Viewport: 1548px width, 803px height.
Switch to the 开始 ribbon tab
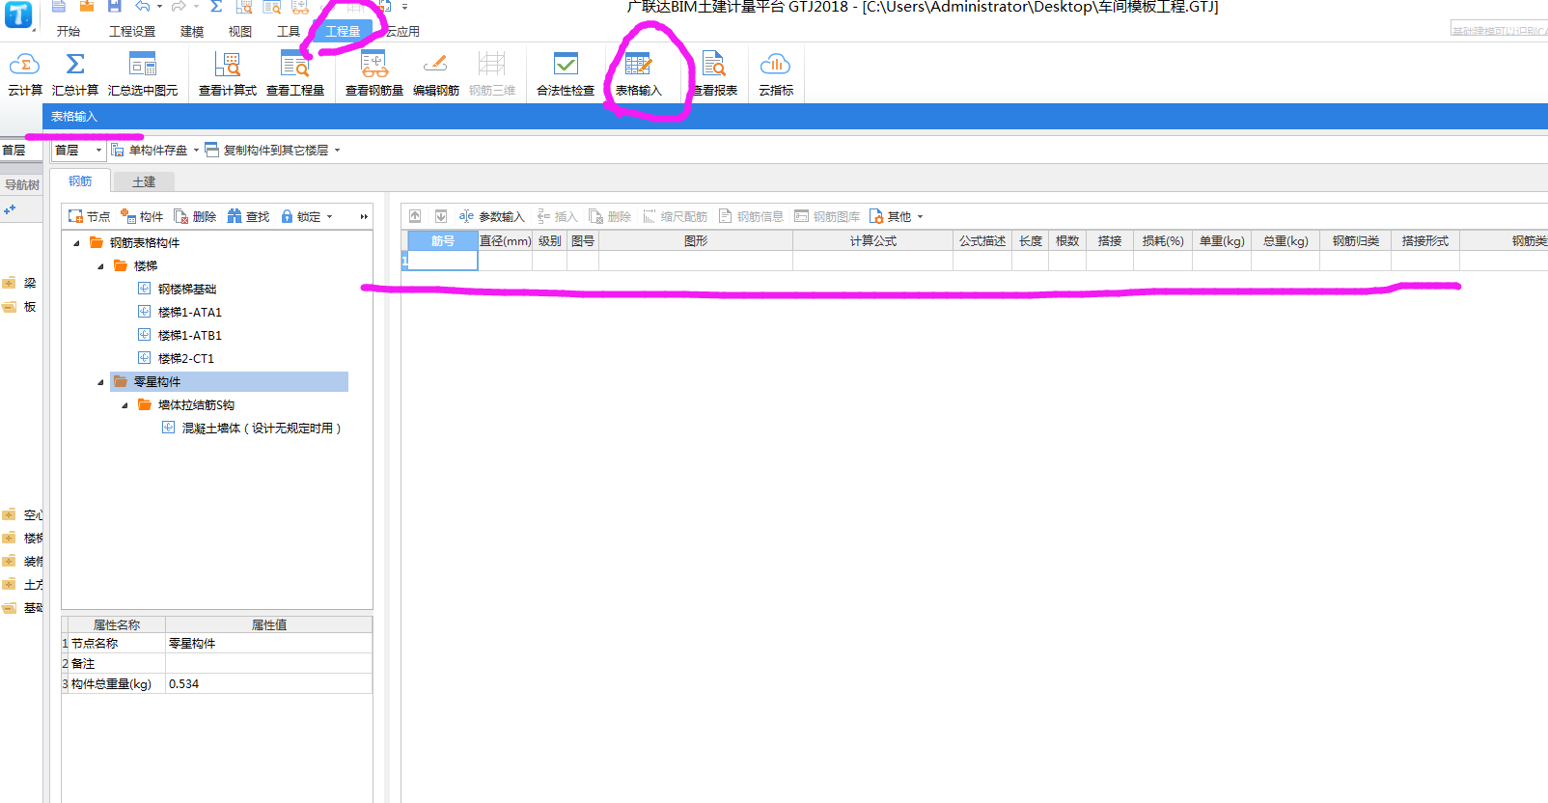click(69, 31)
